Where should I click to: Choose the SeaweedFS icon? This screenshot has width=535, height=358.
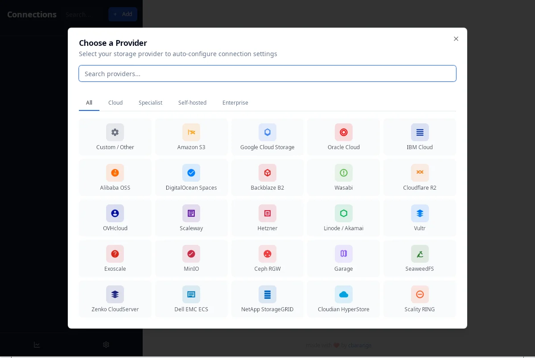(420, 254)
